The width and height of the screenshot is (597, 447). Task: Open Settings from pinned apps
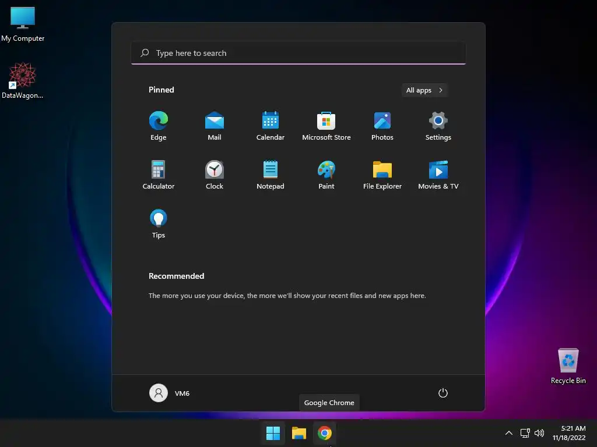[x=438, y=126]
